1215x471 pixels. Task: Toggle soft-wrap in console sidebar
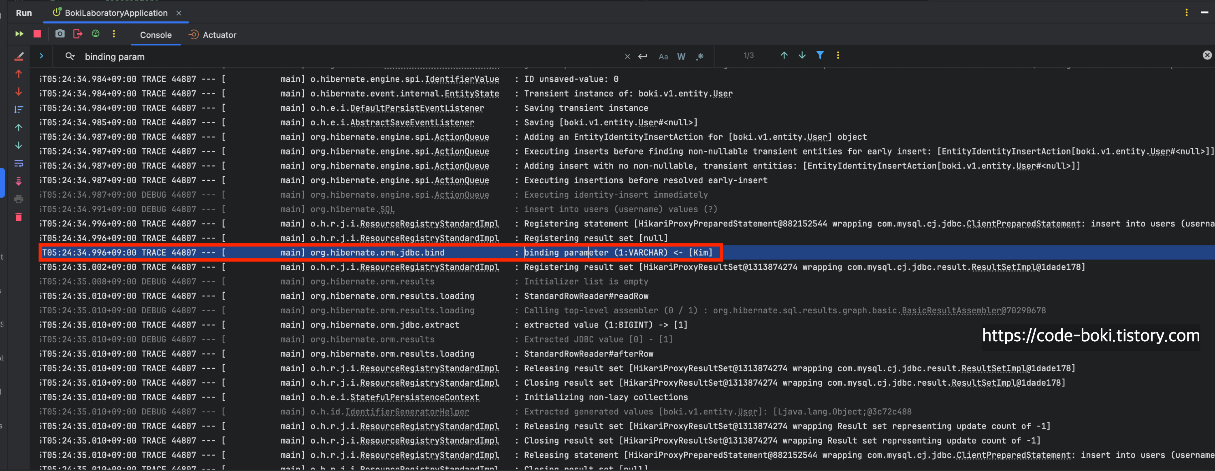[x=19, y=163]
